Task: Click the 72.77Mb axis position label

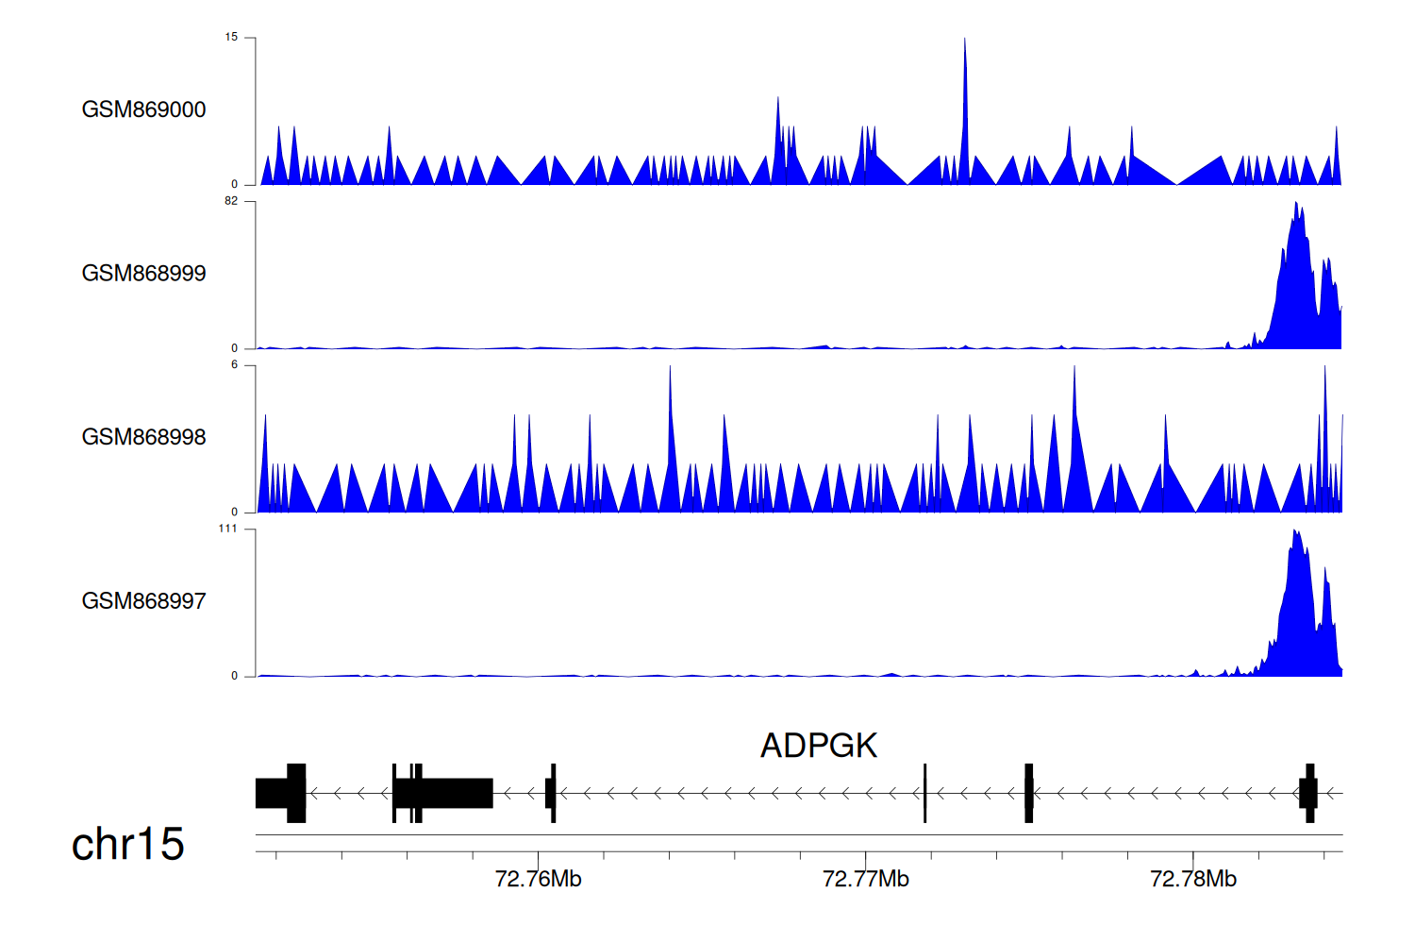Action: pos(865,880)
